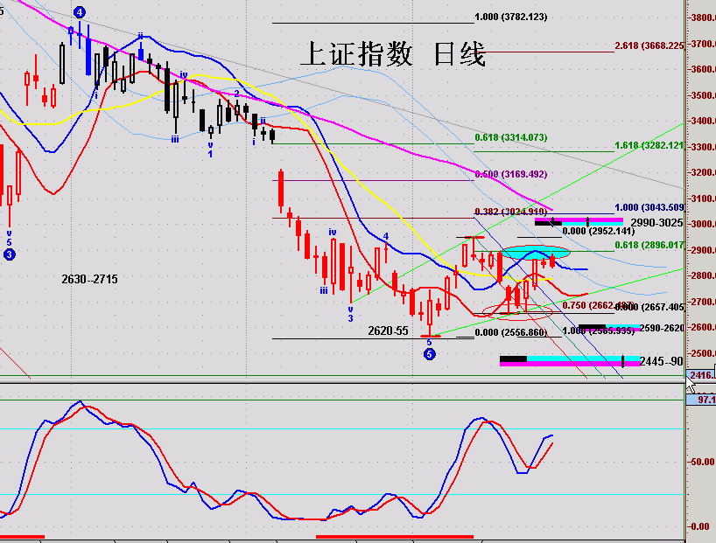Click the "2.618 (3668.225)" extension label
Viewport: 716px width, 543px height.
coord(649,45)
